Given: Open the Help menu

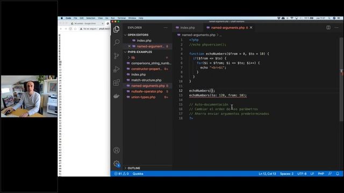Looking at the screenshot, I should (141, 18).
